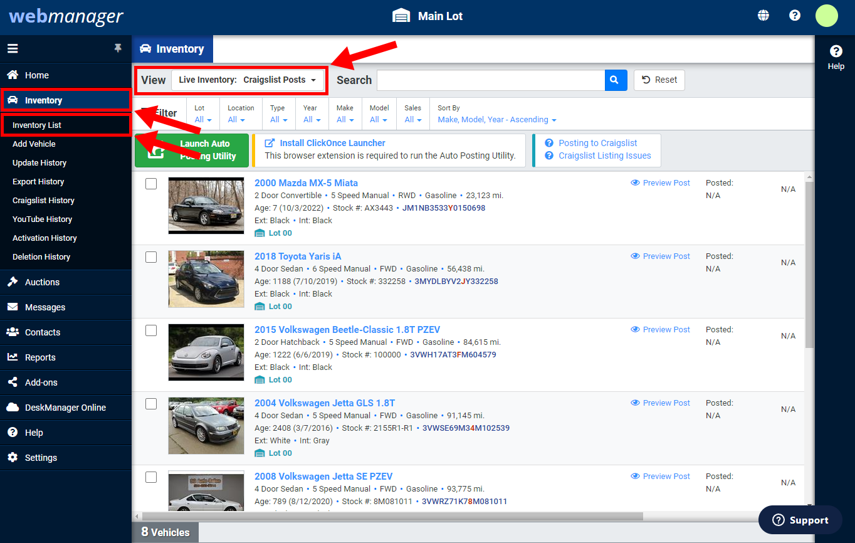This screenshot has width=855, height=543.
Task: Check the 2018 Toyota Yaris iA checkbox
Action: coord(151,257)
